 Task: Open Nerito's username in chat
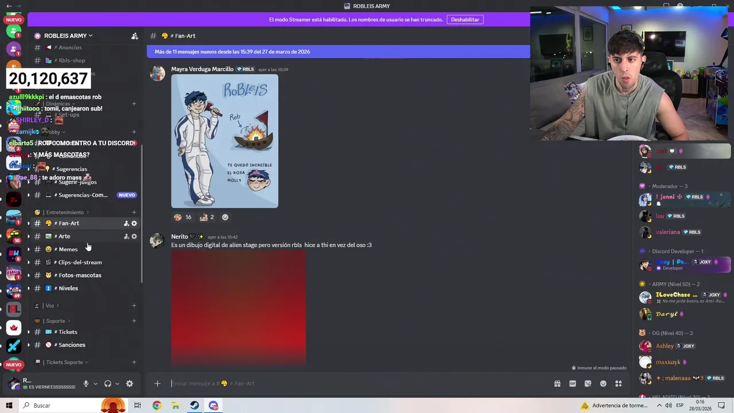[x=179, y=236]
